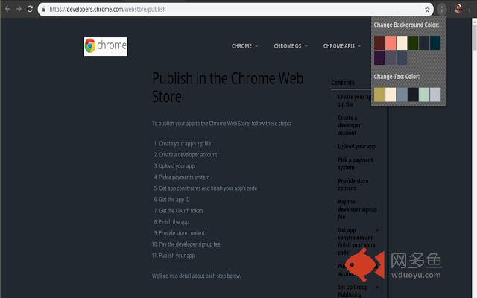Pick the steel blue text color swatch
Image resolution: width=477 pixels, height=298 pixels.
(402, 95)
